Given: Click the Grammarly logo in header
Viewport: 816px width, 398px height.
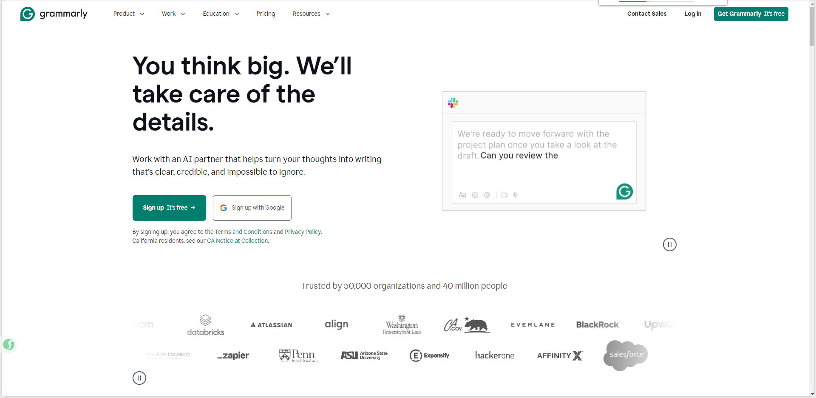Looking at the screenshot, I should click(x=54, y=14).
